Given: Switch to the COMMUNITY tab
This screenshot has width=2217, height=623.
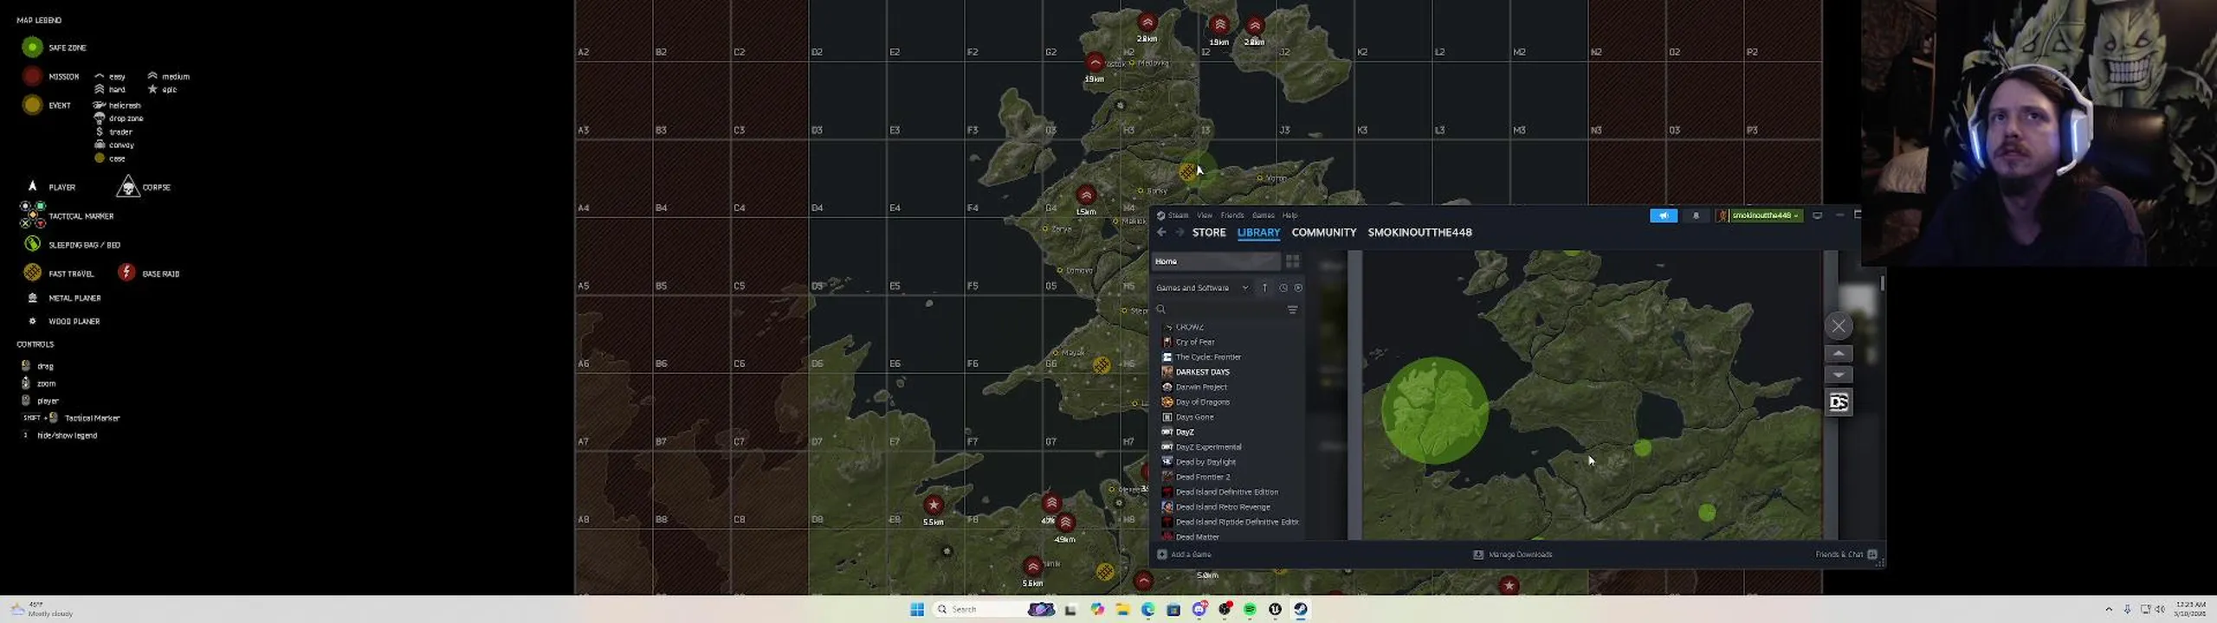Looking at the screenshot, I should (1323, 233).
